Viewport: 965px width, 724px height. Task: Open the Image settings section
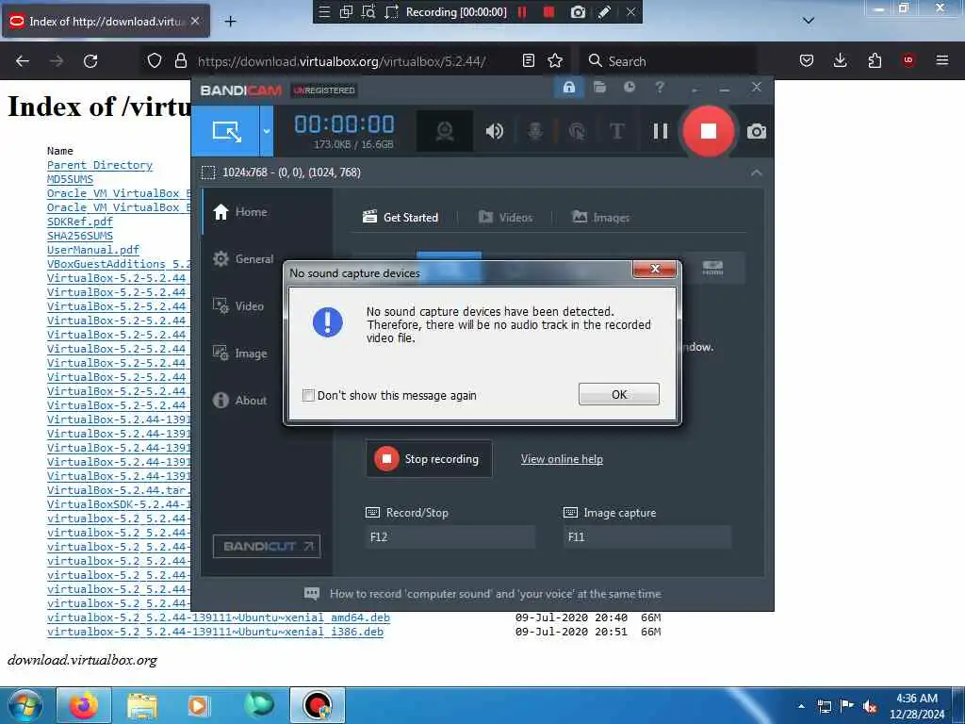(240, 354)
